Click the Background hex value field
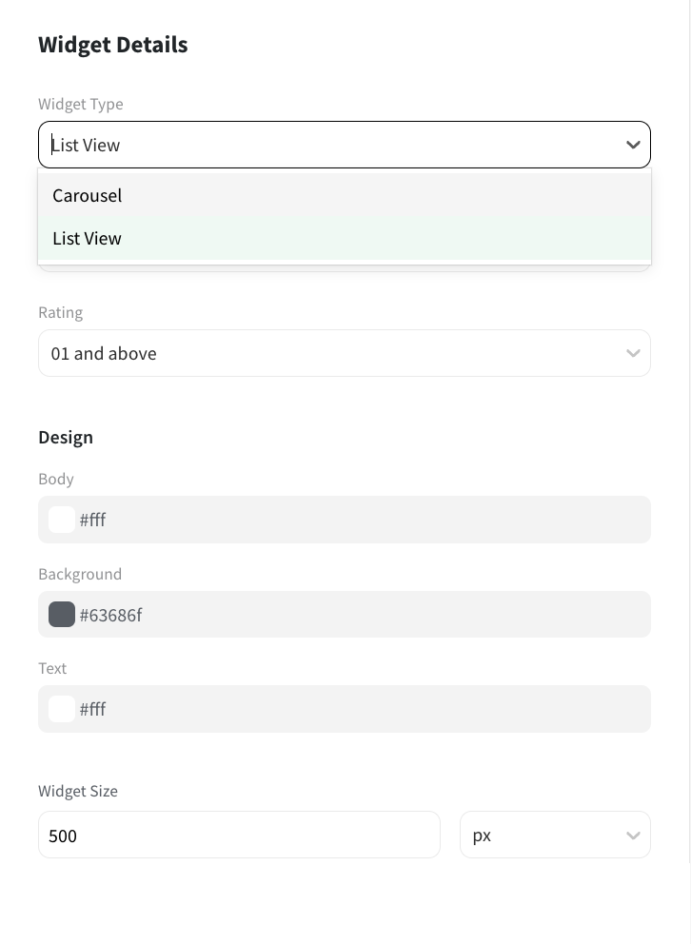Viewport: 691px width, 944px height. pyautogui.click(x=362, y=615)
